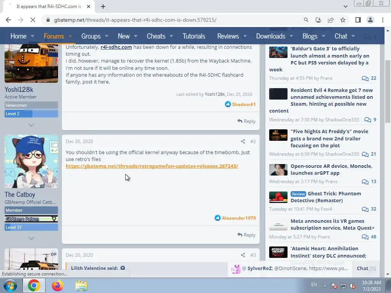Open comments icon for Resident Evil 4 article
391x293 pixels.
[x=368, y=120]
